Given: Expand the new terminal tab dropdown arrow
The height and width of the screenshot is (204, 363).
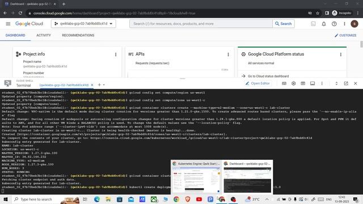Looking at the screenshot, I should point(104,85).
